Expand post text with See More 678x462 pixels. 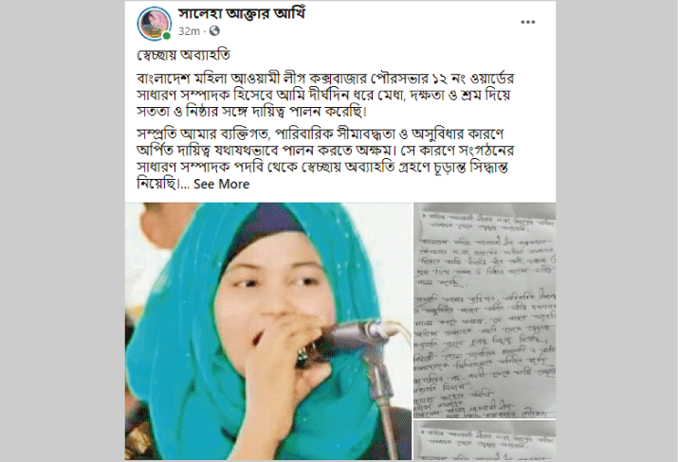click(x=221, y=184)
